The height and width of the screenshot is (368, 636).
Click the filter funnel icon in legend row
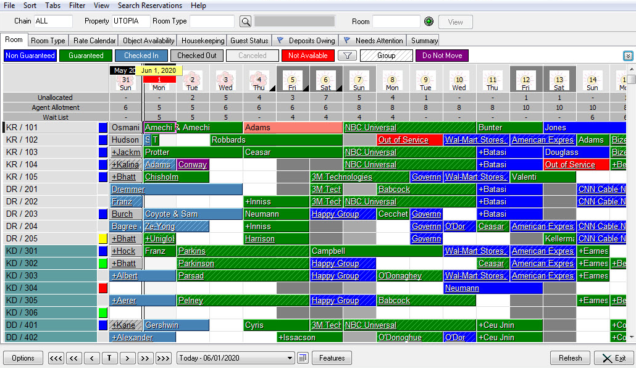pyautogui.click(x=347, y=56)
